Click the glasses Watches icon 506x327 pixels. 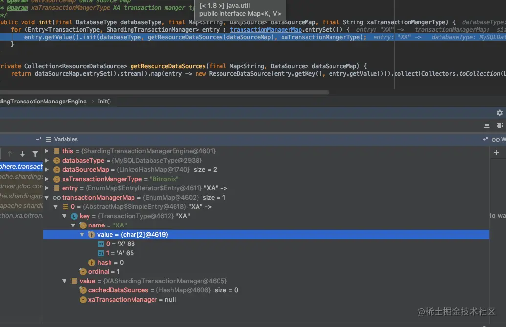[495, 139]
